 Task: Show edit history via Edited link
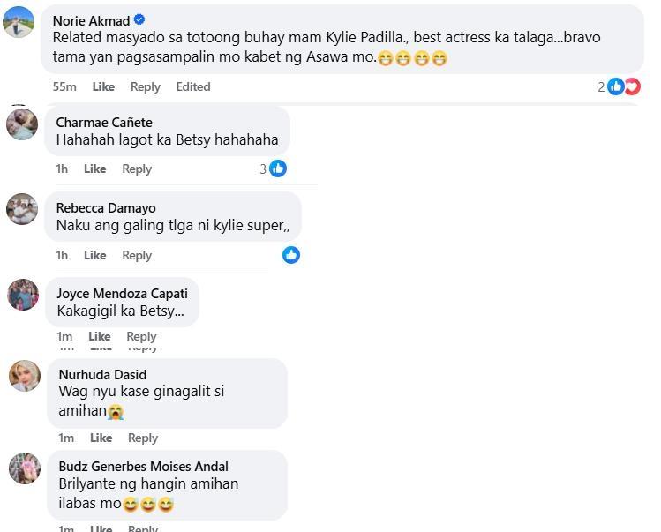192,86
